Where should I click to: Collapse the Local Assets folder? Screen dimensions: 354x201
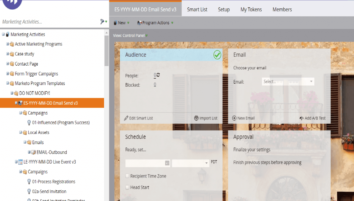point(20,132)
